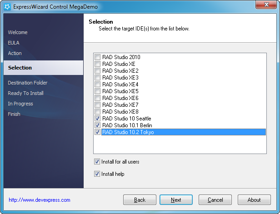Go Back to the previous page
The height and width of the screenshot is (214, 280).
pyautogui.click(x=140, y=200)
